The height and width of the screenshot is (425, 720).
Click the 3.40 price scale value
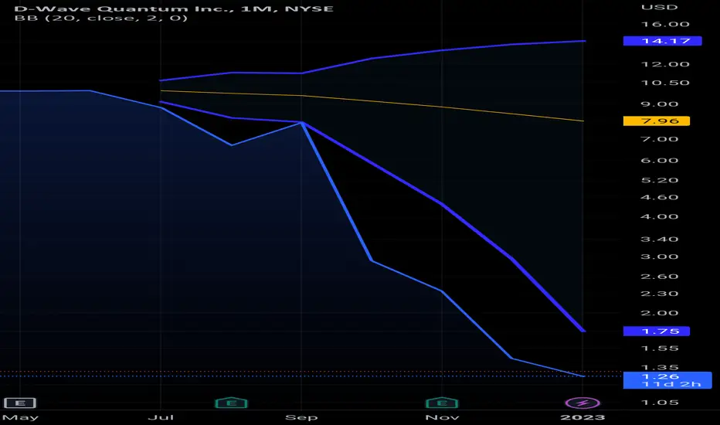coord(660,239)
